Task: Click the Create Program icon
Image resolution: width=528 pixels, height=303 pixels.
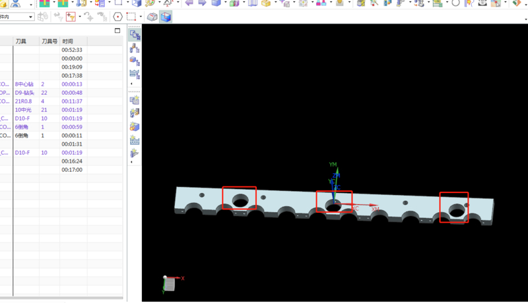Action: tap(135, 100)
